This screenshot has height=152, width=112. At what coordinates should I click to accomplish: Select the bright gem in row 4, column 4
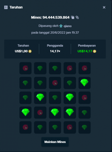(70, 112)
